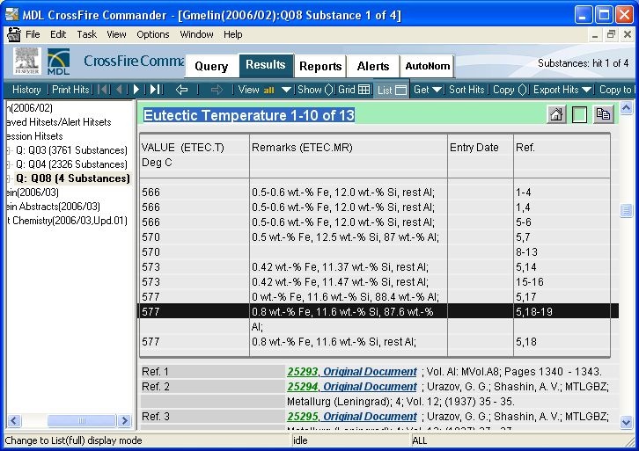This screenshot has width=639, height=451.
Task: Open reference link 25294
Action: tap(303, 387)
